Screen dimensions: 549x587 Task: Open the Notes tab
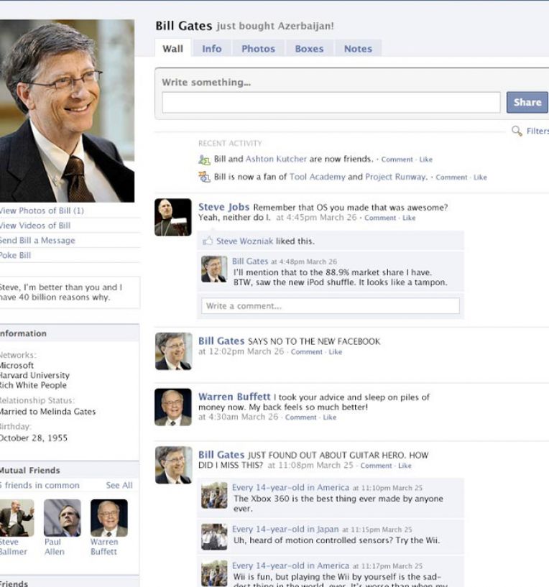coord(358,49)
